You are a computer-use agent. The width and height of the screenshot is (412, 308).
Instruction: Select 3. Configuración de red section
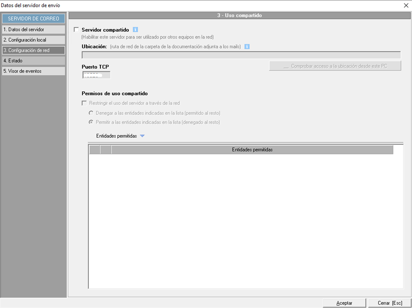click(x=33, y=50)
